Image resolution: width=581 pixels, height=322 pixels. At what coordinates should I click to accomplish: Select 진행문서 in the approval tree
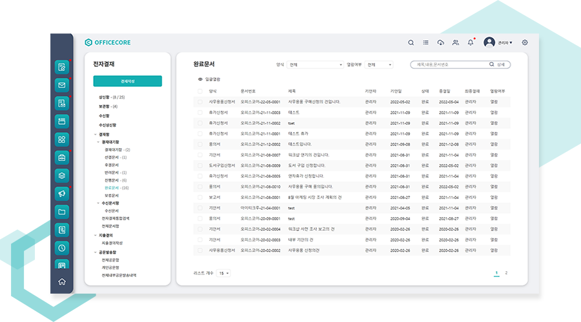click(x=111, y=180)
